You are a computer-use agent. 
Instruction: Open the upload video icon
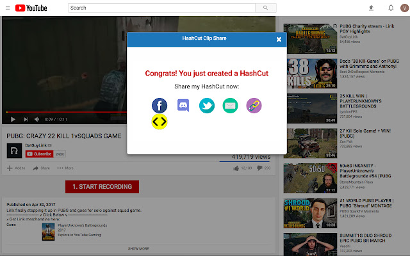point(371,8)
